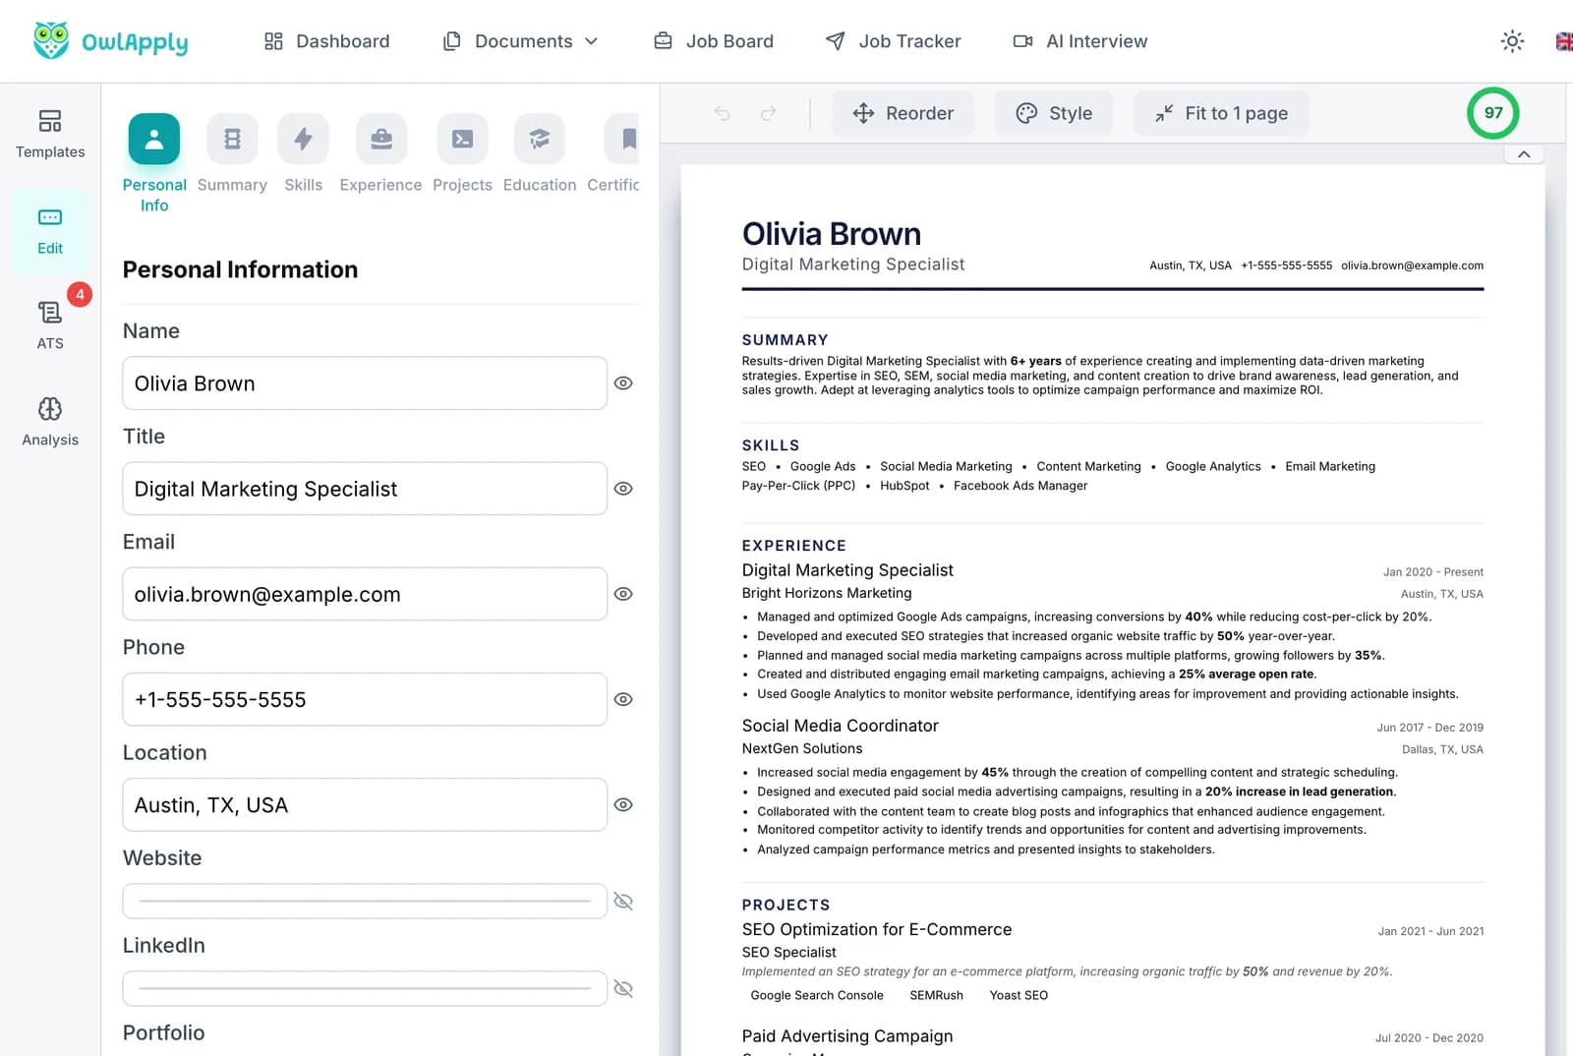Open the ATS checker with 4 alerts
The height and width of the screenshot is (1056, 1573).
point(50,325)
